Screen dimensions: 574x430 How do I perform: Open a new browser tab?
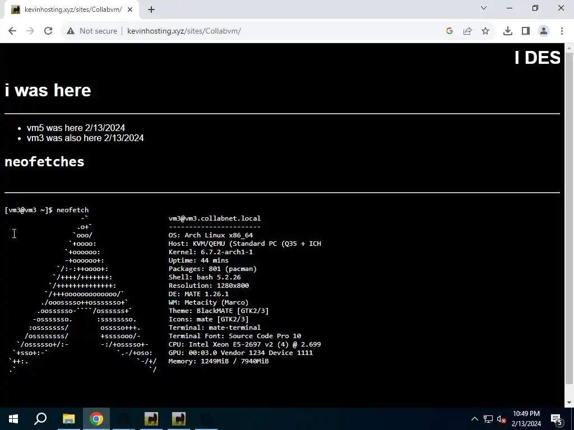pyautogui.click(x=151, y=10)
